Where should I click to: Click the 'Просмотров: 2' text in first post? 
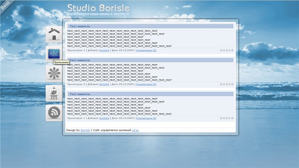click(x=76, y=50)
